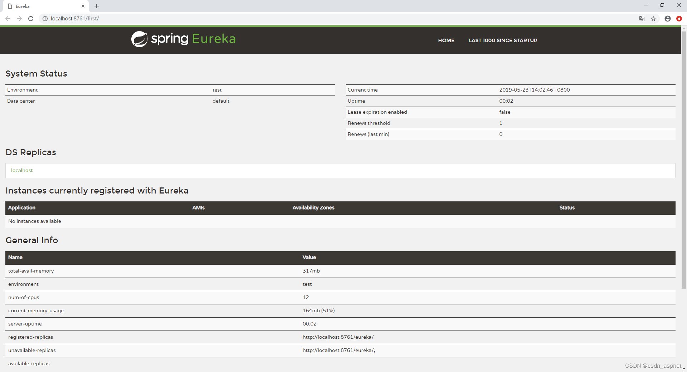Click the 164mb (51%) value
This screenshot has width=687, height=372.
319,310
